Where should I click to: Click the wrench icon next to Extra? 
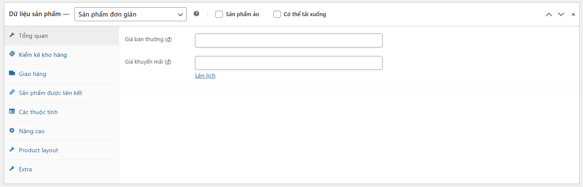coord(12,169)
